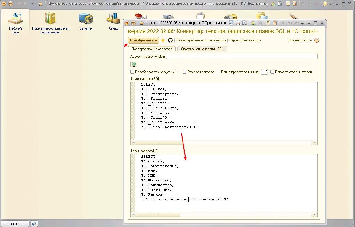Open Нормативно-справочная информация section
Screen dimensions: 355x227
50,23
